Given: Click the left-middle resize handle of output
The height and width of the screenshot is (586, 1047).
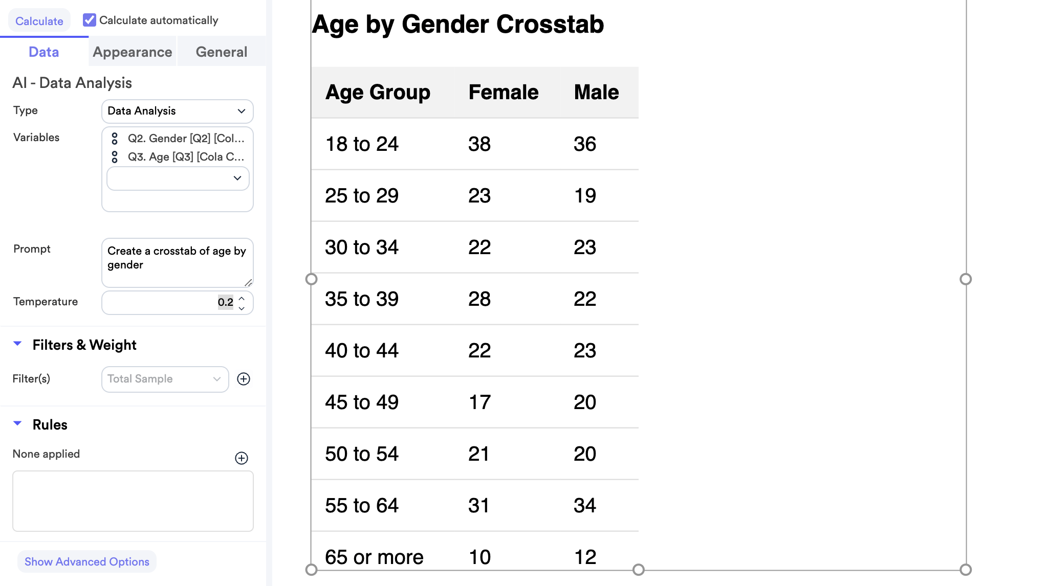Looking at the screenshot, I should (x=311, y=279).
